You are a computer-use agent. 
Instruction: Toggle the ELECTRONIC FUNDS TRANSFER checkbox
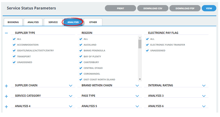click(x=147, y=45)
